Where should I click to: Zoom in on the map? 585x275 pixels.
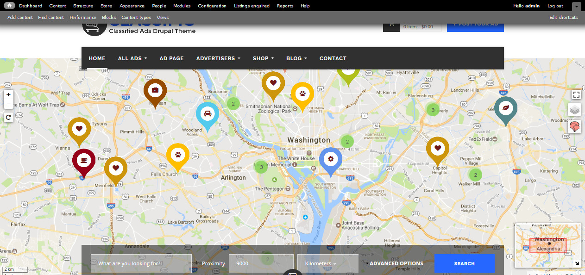tap(8, 95)
